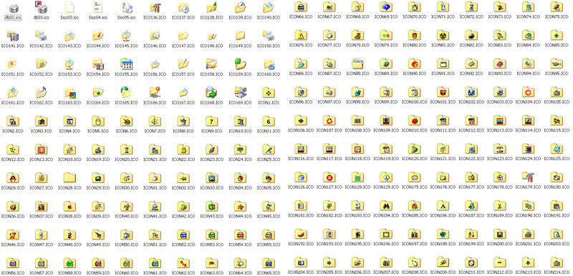Click the 'ICON90.ICO' file name
Viewport: 573px width, 276px height.
point(415,74)
